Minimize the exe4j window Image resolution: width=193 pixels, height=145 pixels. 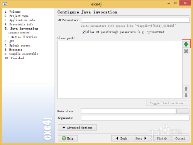169,3
